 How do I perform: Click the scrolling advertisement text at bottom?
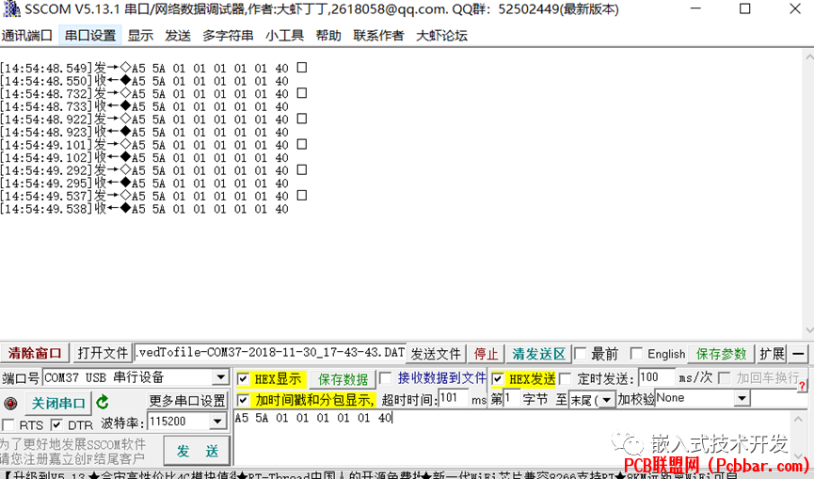point(369,474)
